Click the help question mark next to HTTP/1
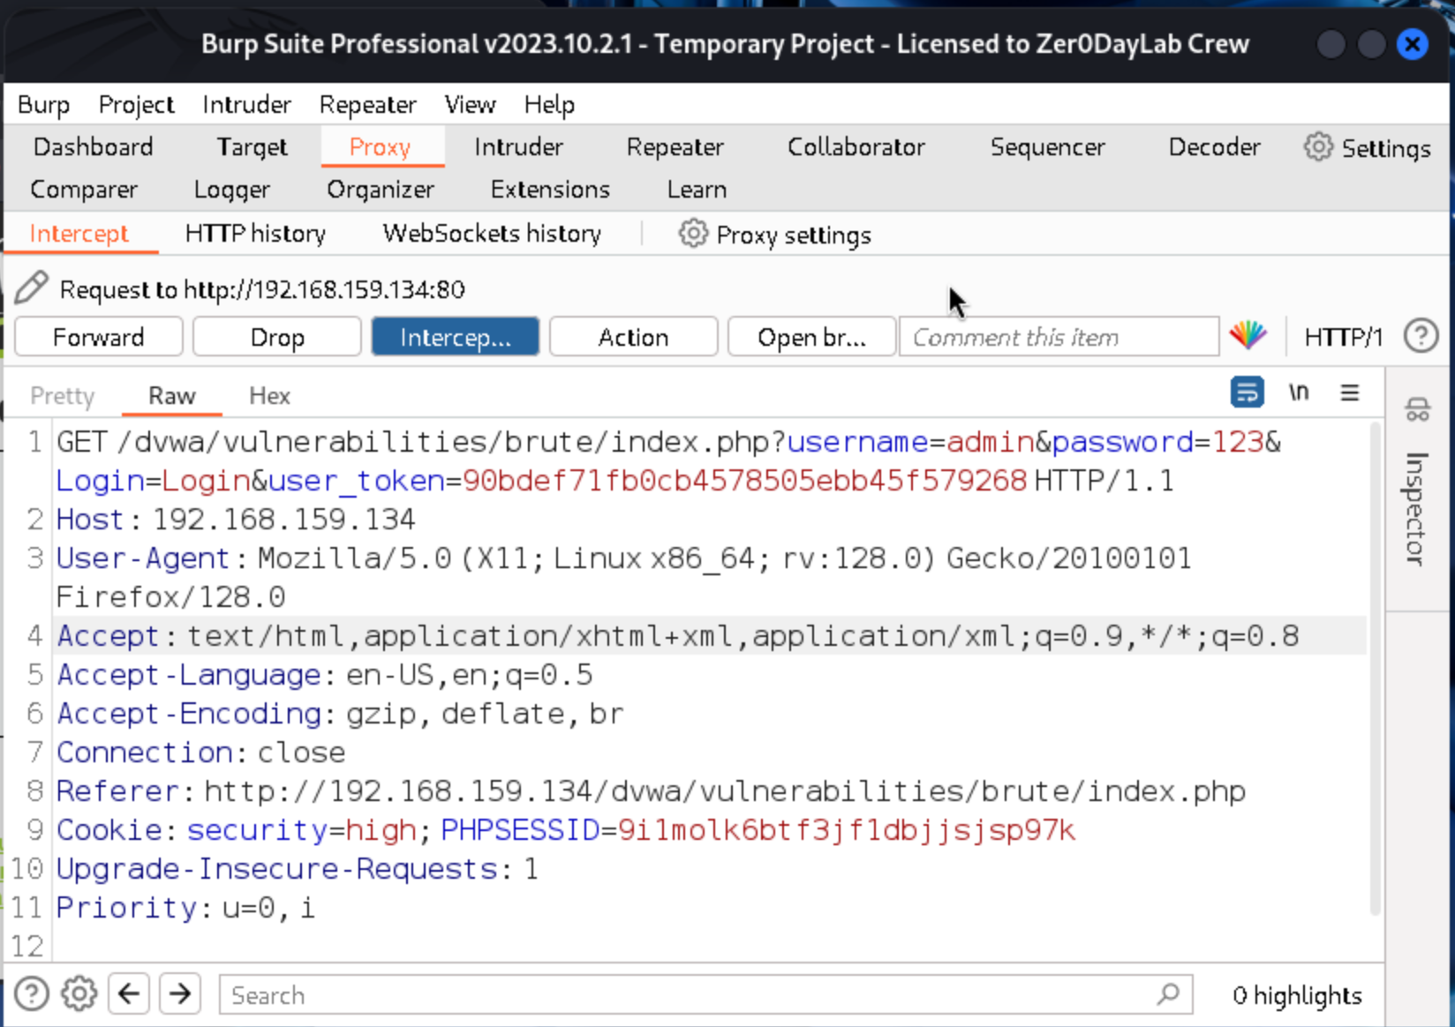 [1421, 336]
